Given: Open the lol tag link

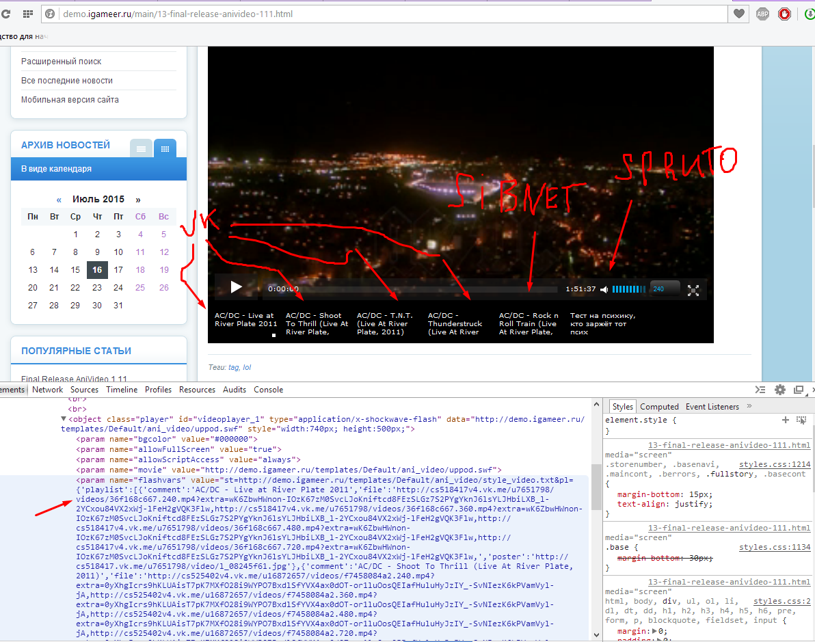Looking at the screenshot, I should click(247, 367).
